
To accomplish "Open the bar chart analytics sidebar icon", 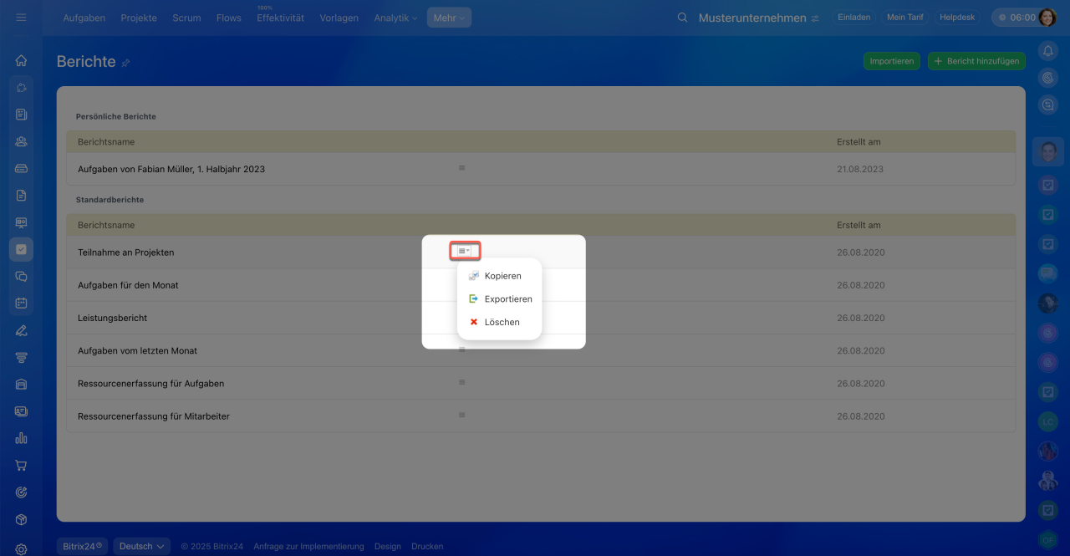I will click(21, 438).
